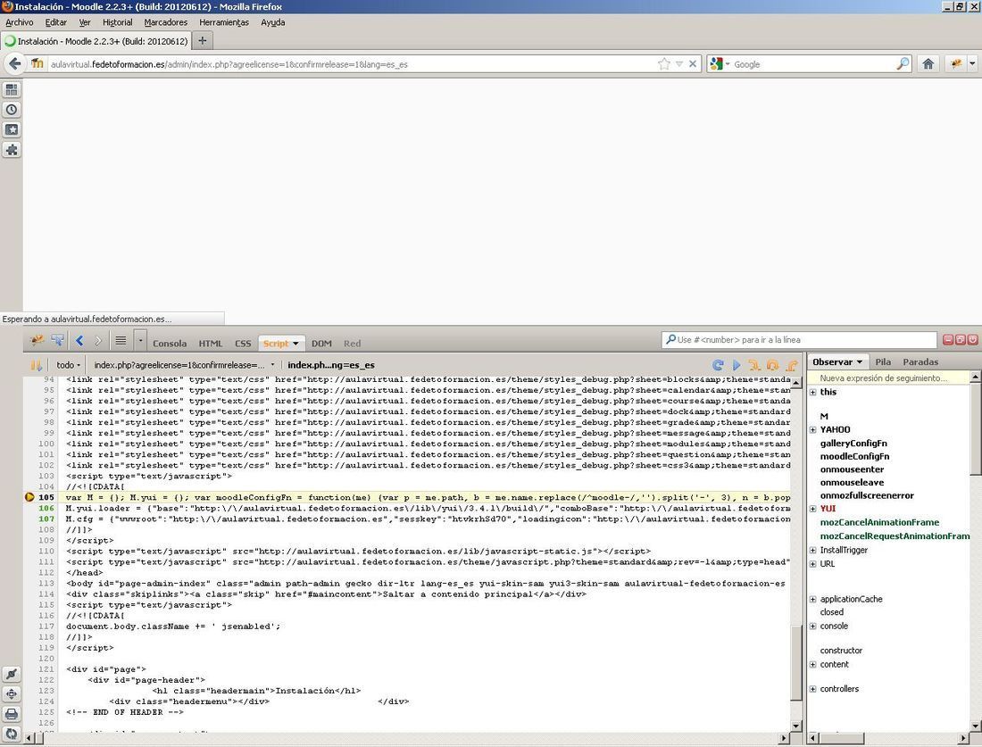The height and width of the screenshot is (747, 982).
Task: Click the debugger step over icon
Action: [773, 365]
